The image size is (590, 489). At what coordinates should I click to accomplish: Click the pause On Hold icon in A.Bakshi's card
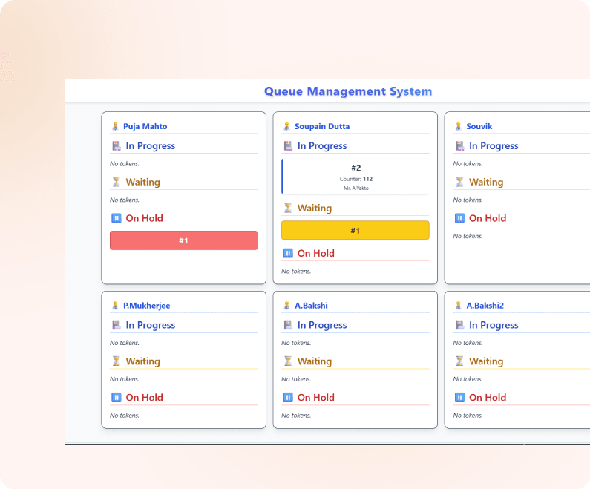(x=288, y=397)
